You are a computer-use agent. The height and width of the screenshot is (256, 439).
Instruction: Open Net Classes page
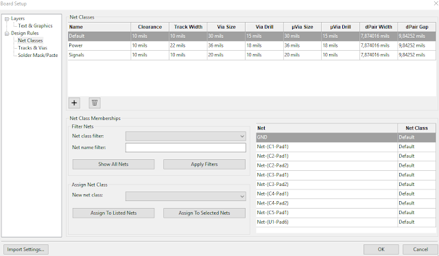(x=30, y=40)
